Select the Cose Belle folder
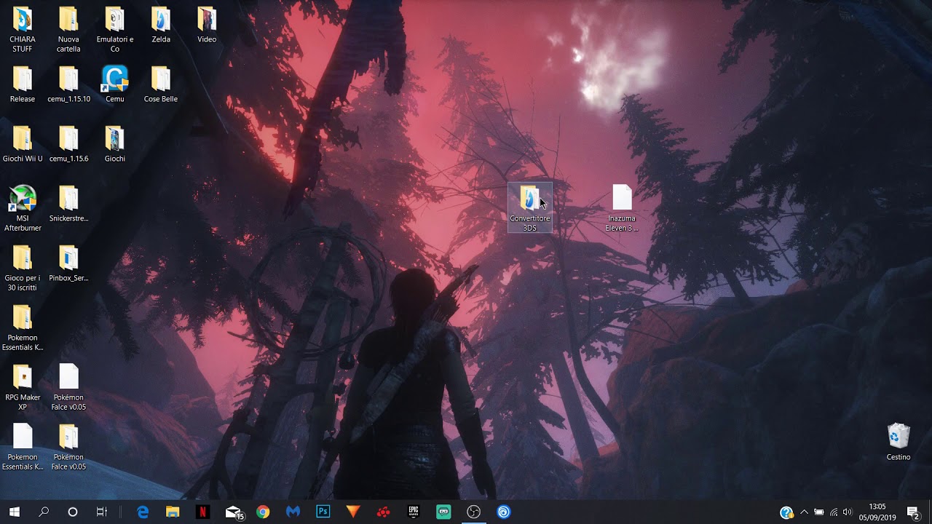The height and width of the screenshot is (524, 932). coord(161,84)
